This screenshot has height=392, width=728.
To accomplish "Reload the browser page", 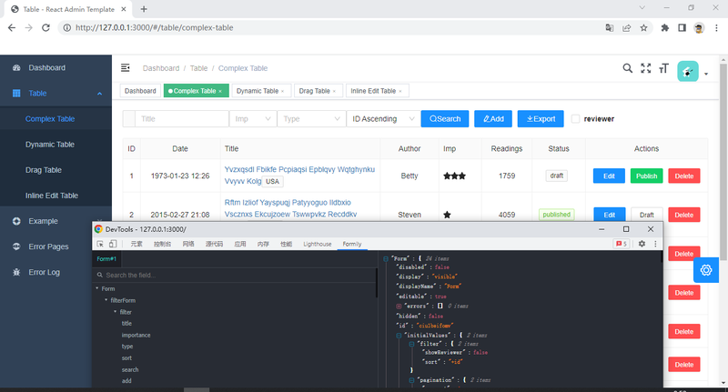I will (x=45, y=28).
